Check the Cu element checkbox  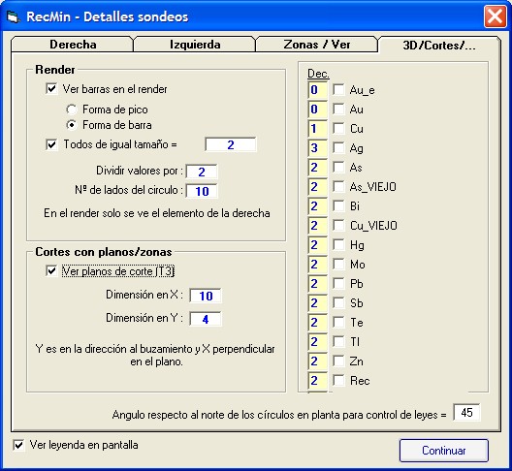[338, 128]
